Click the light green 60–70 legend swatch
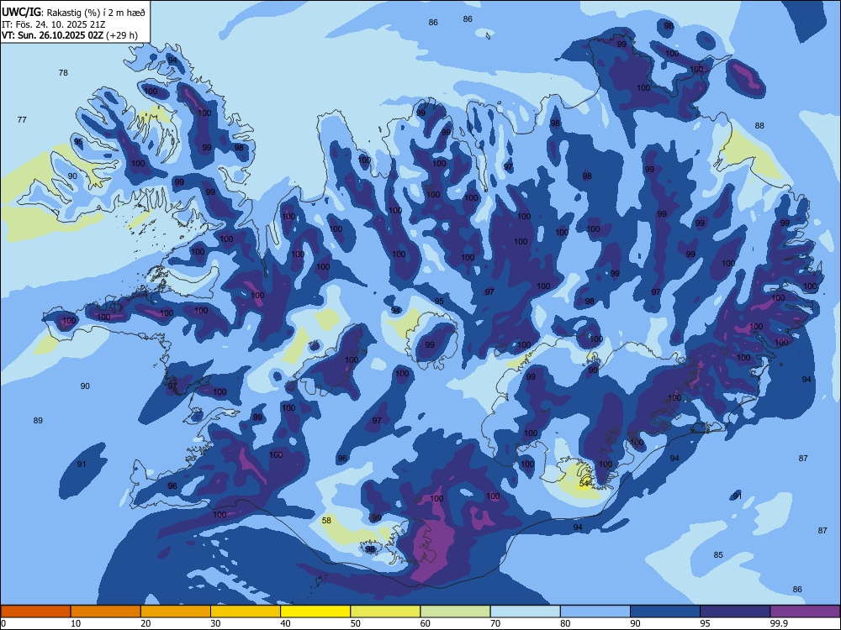This screenshot has width=841, height=630. [455, 612]
